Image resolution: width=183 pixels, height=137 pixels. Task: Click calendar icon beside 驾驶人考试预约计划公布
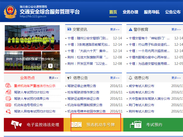coord(8,92)
